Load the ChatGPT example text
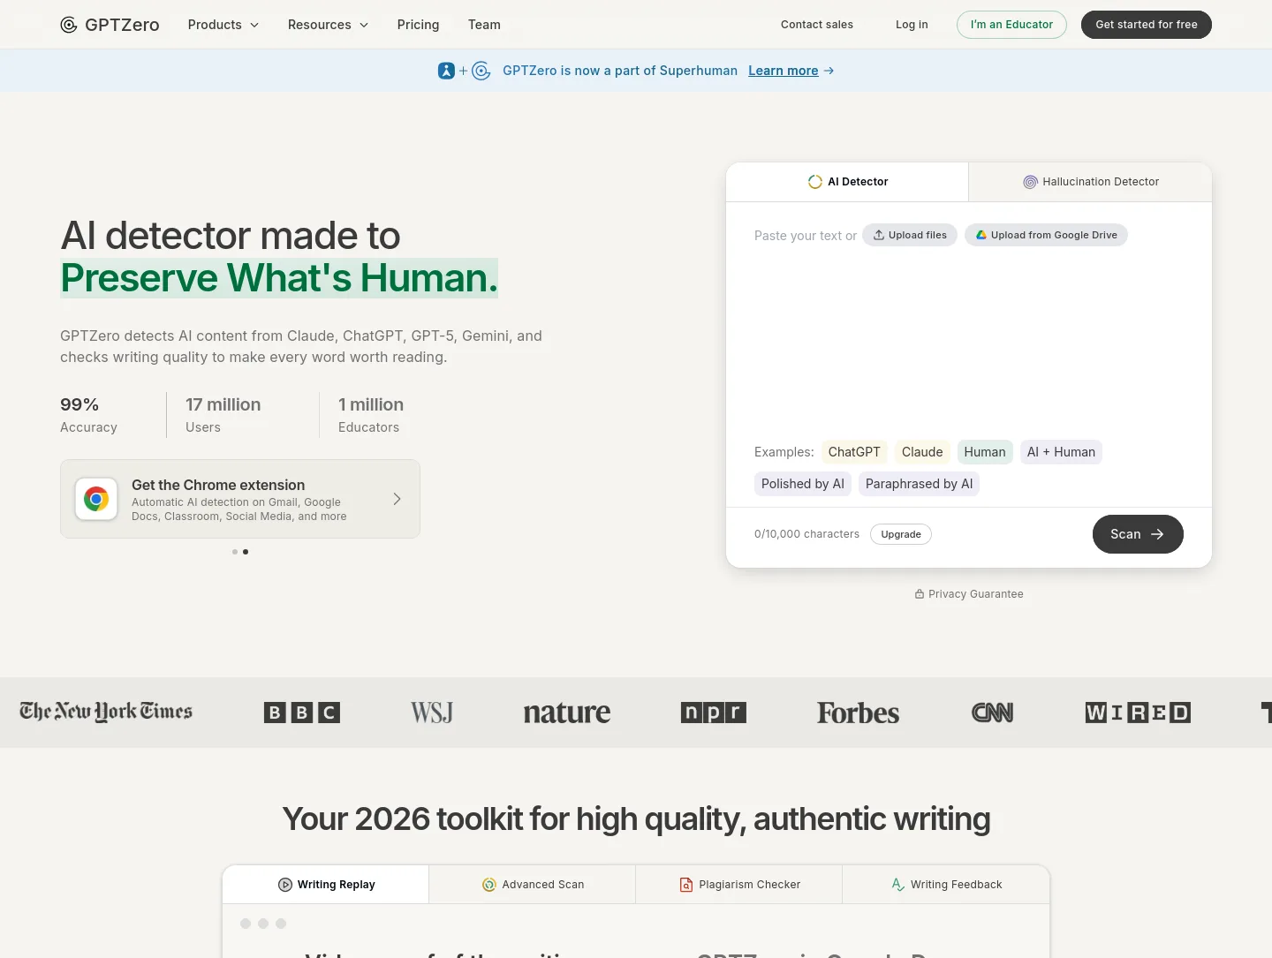Screen dimensions: 1272x958 click(854, 452)
